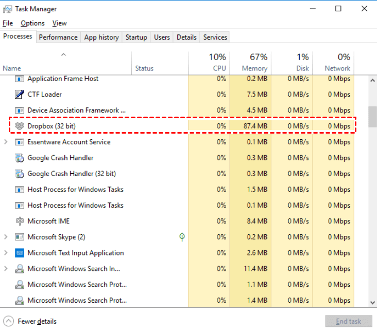Click the Google Crash Handler (32 bit) icon
Viewport: 377px width, 334px height.
point(20,174)
